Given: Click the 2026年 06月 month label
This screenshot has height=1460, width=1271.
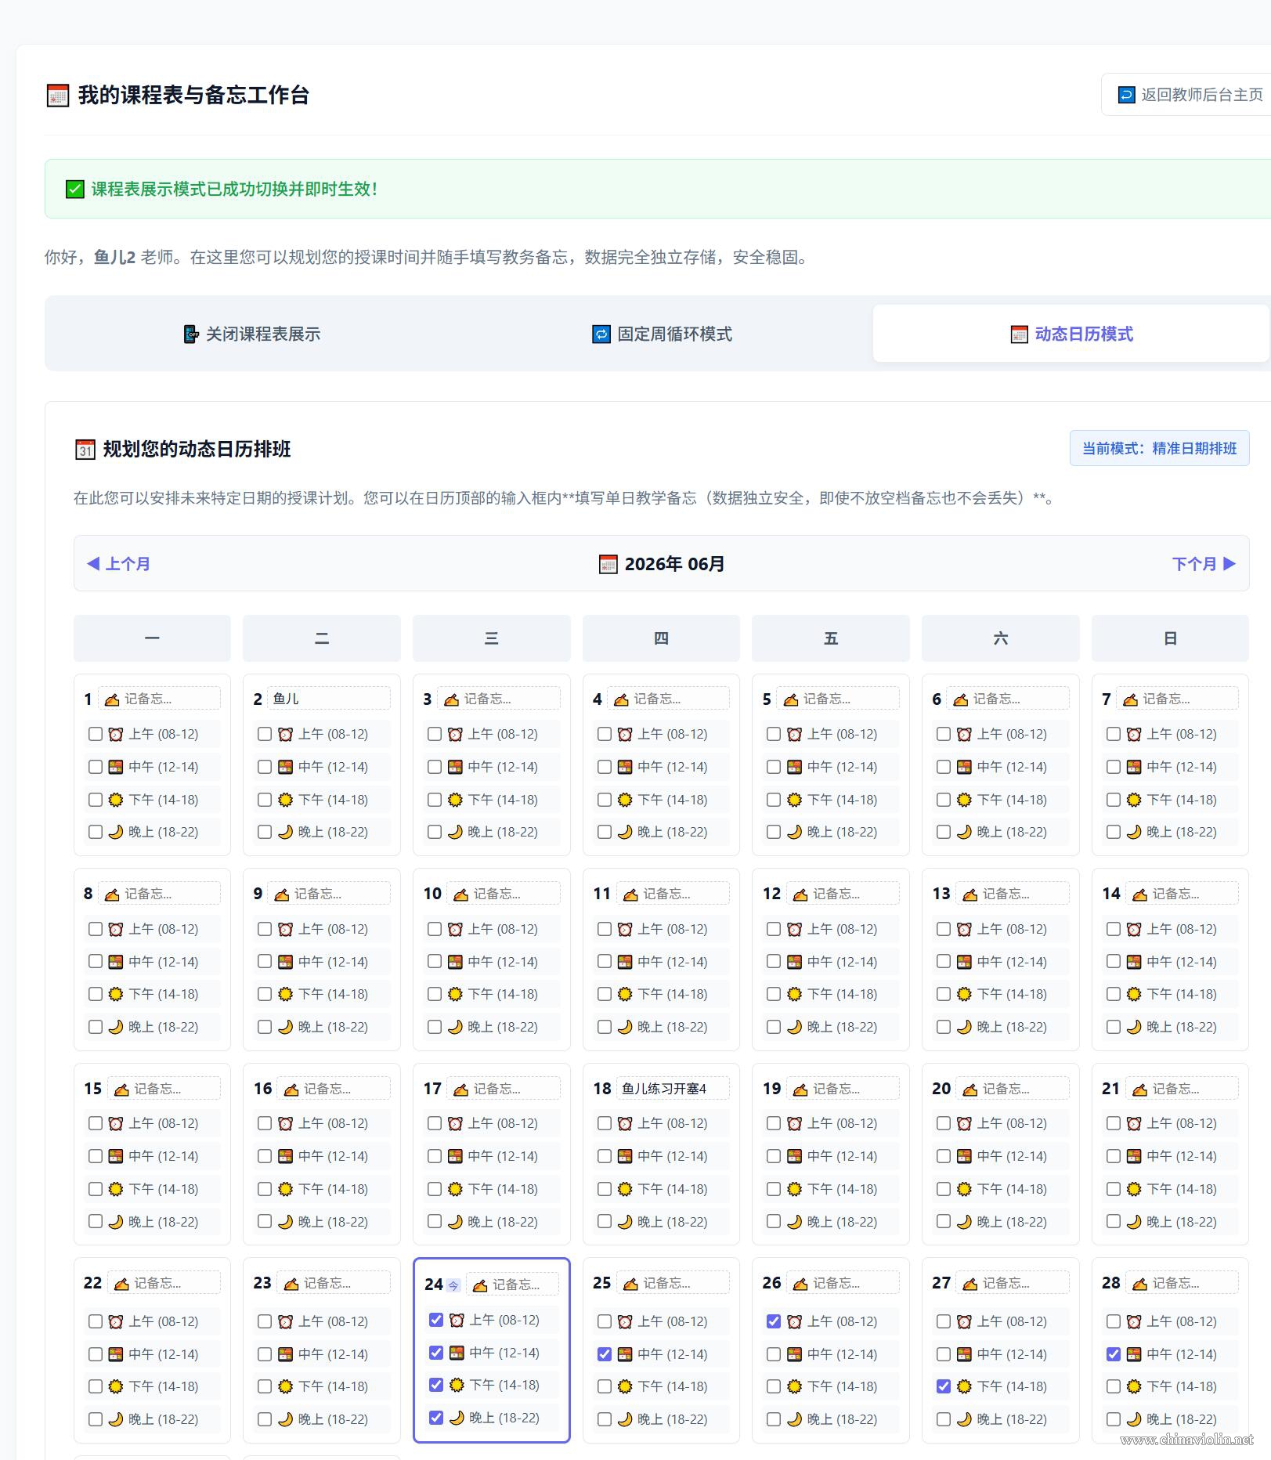Looking at the screenshot, I should (674, 564).
